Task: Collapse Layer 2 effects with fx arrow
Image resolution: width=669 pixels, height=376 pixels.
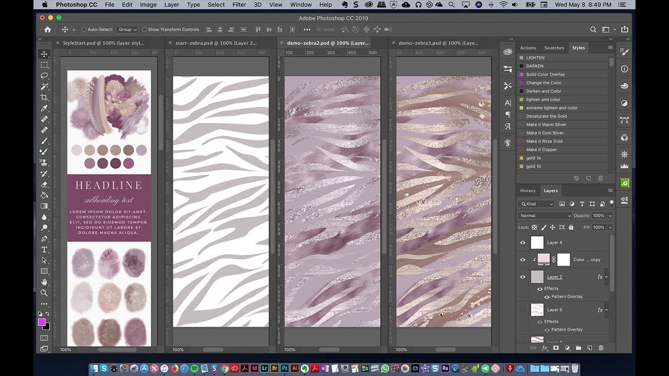Action: pyautogui.click(x=606, y=277)
